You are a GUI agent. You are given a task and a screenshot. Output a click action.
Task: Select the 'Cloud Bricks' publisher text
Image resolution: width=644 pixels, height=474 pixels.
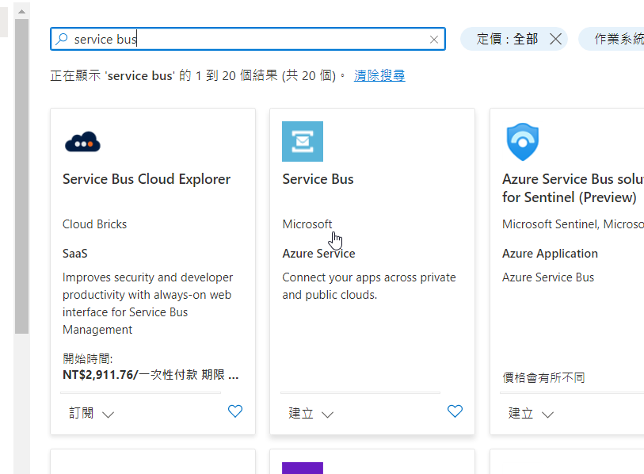click(94, 224)
